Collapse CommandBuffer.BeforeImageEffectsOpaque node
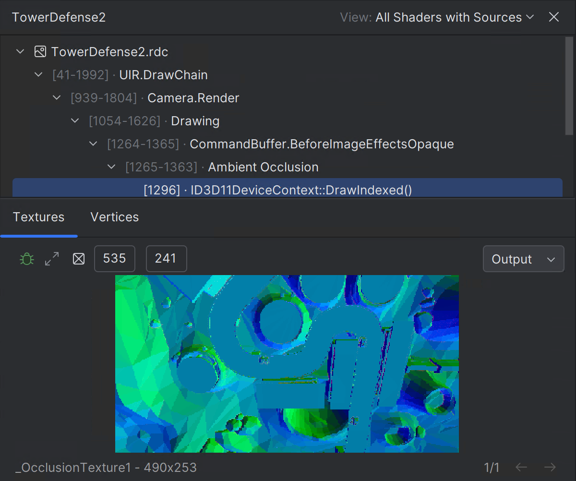576x481 pixels. point(93,144)
